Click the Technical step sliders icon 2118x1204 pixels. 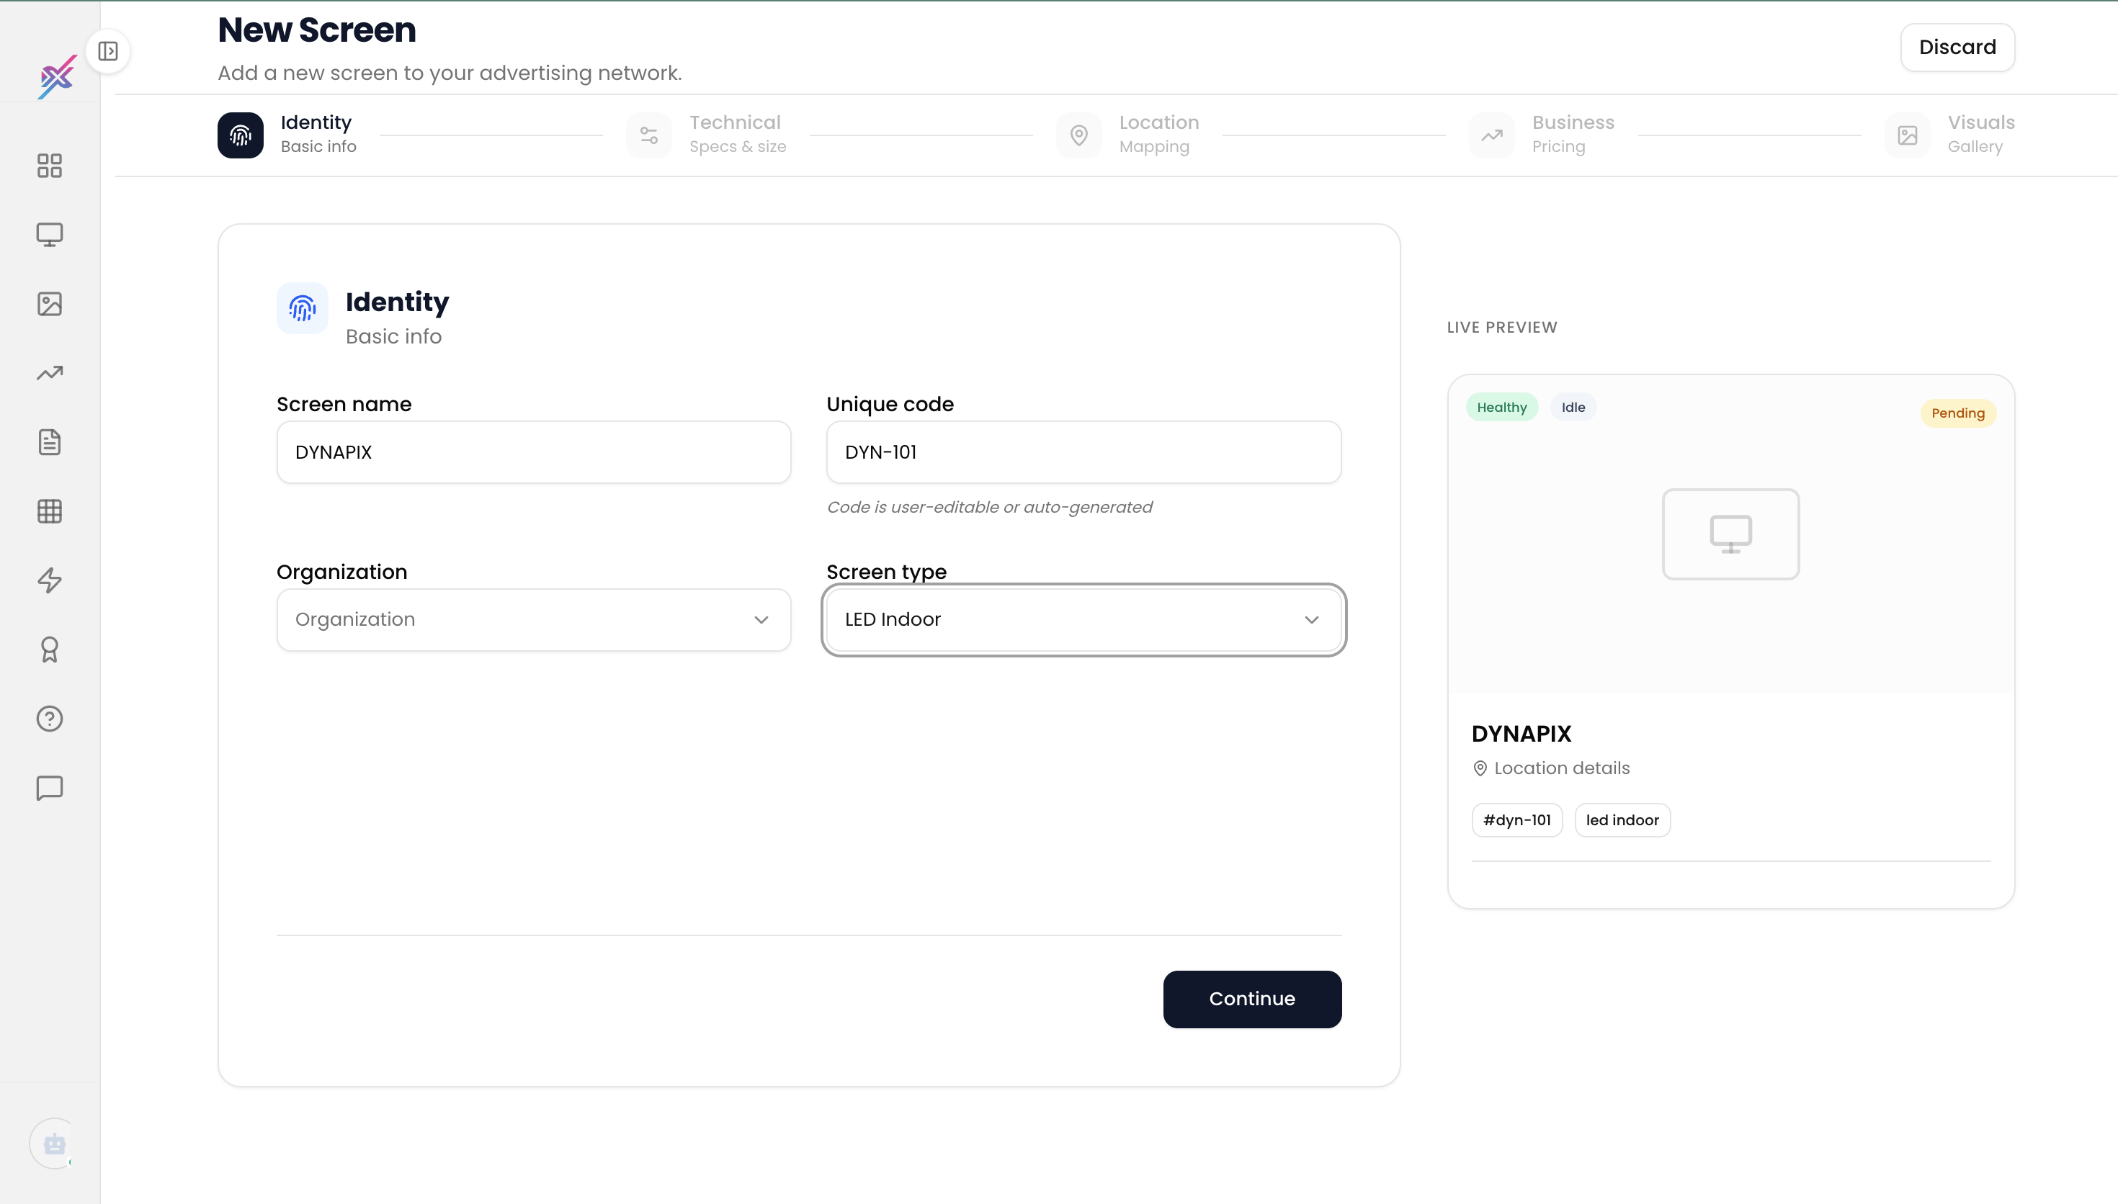(649, 135)
